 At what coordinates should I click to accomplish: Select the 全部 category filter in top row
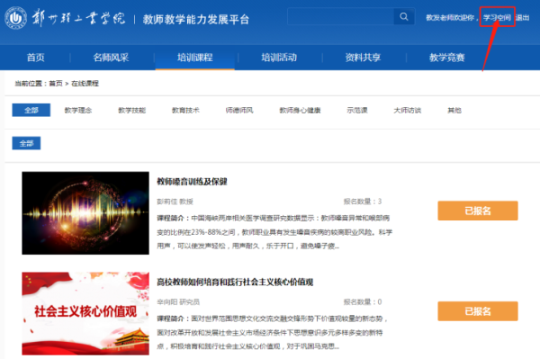(31, 110)
